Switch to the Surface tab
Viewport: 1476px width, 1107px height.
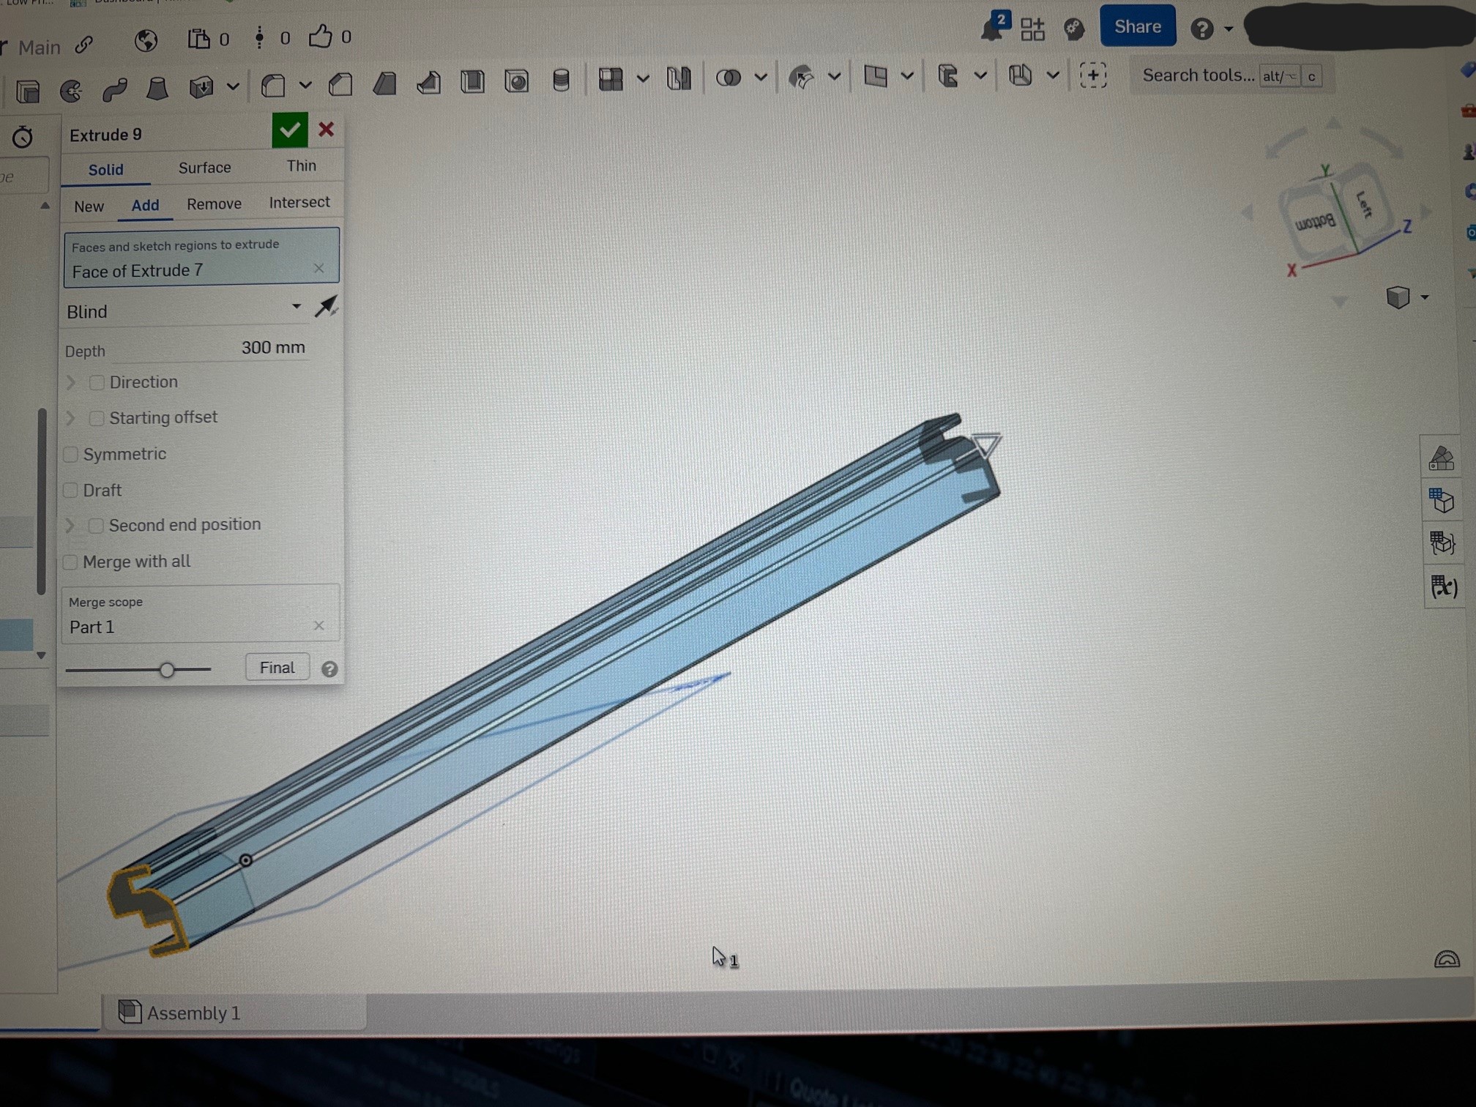pyautogui.click(x=204, y=168)
